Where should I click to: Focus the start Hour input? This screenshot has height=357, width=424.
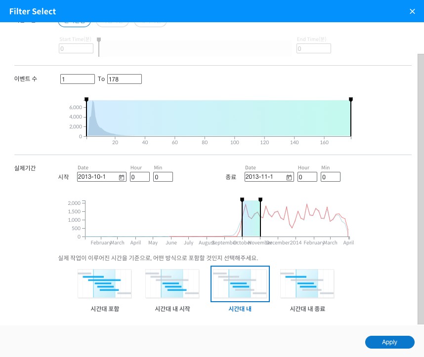point(139,177)
